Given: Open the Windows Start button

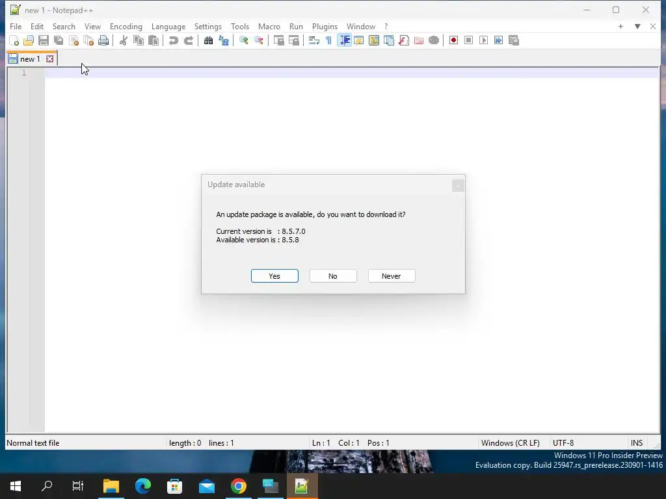Looking at the screenshot, I should coord(16,486).
